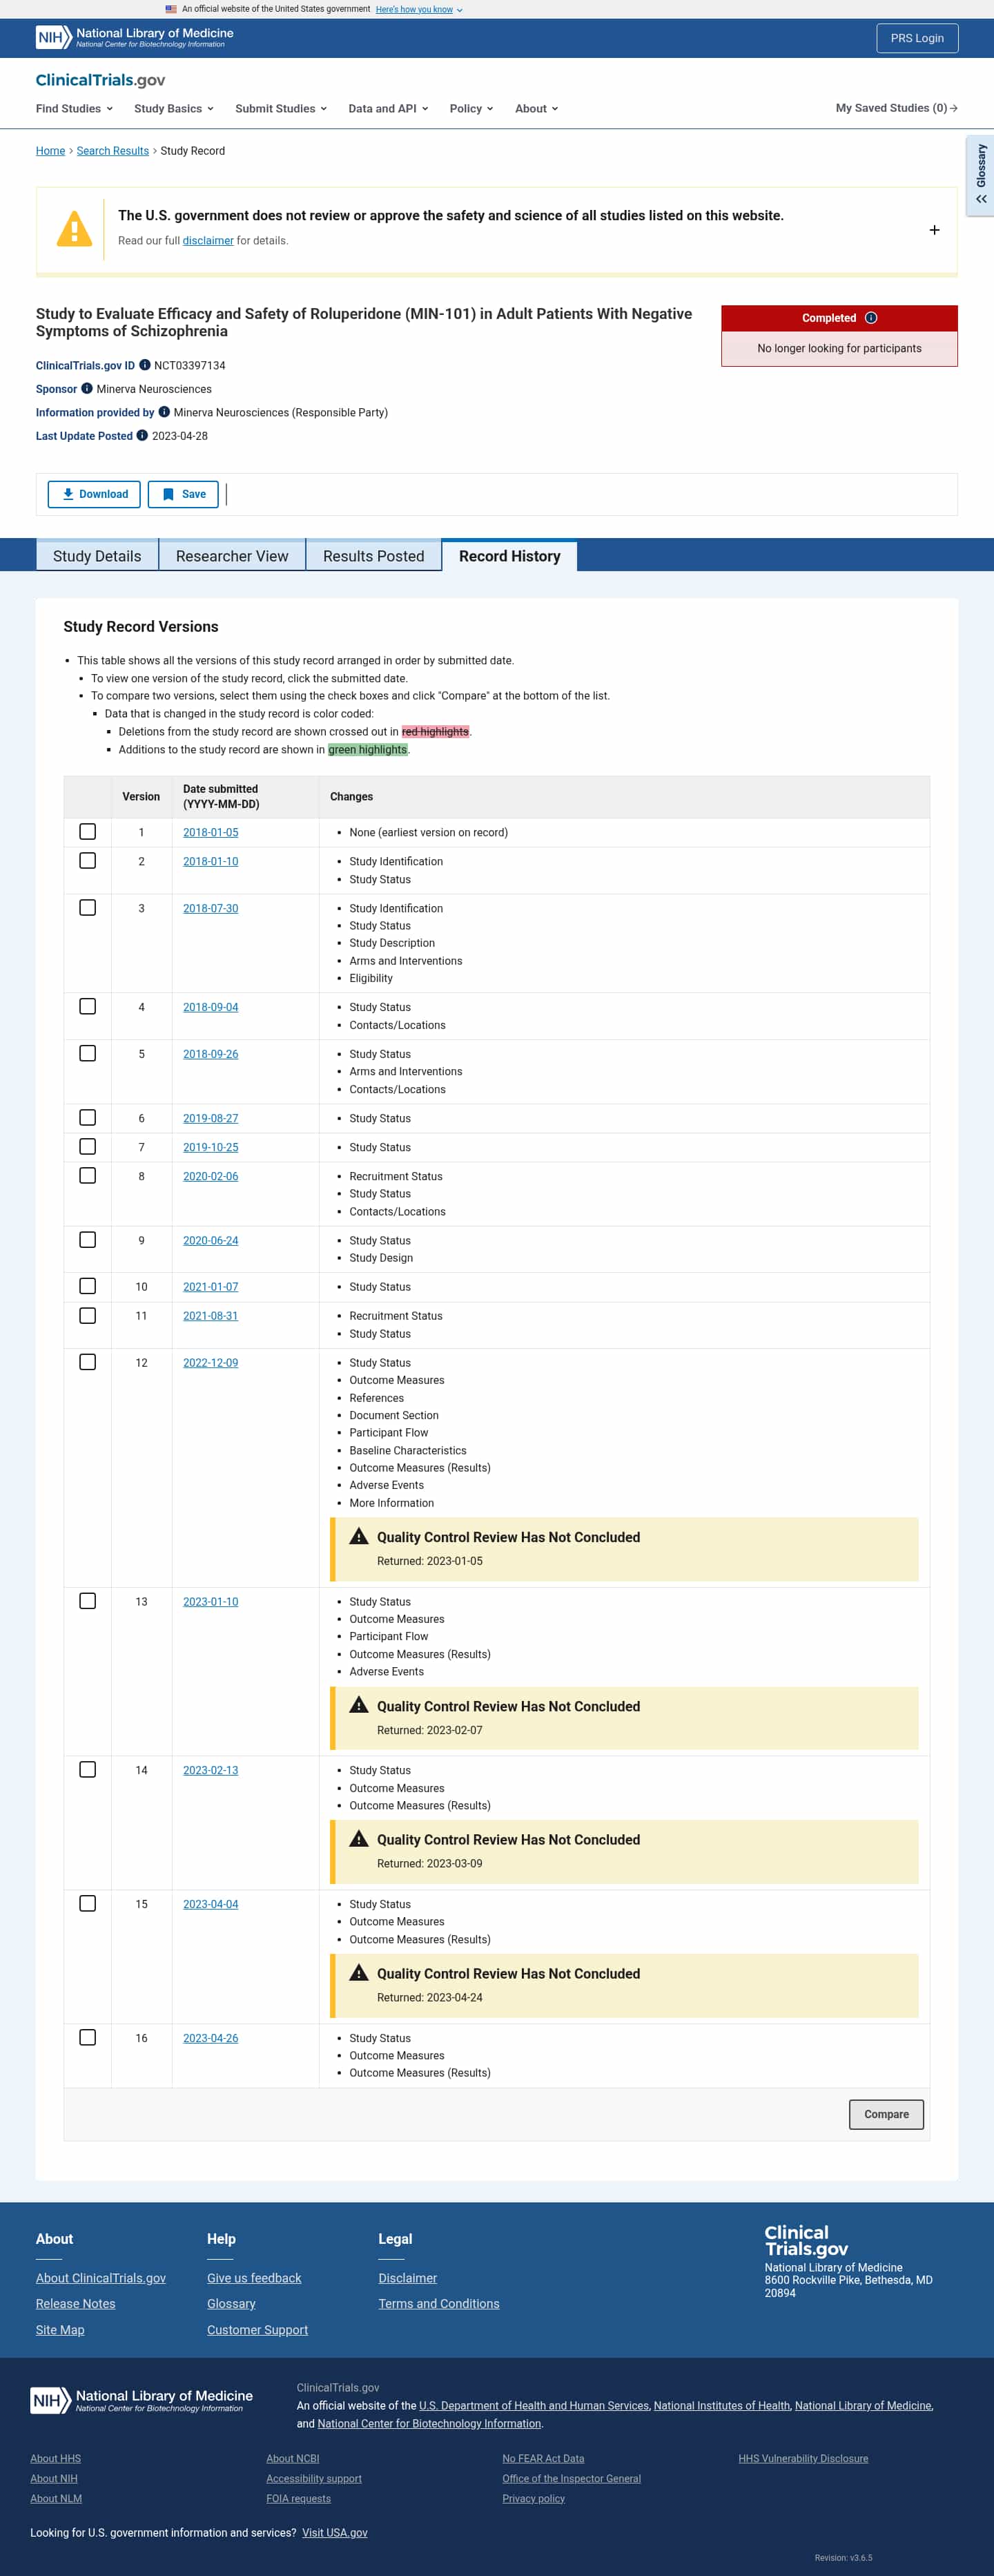Switch to the Researcher View tab
This screenshot has height=2576, width=994.
click(x=232, y=556)
